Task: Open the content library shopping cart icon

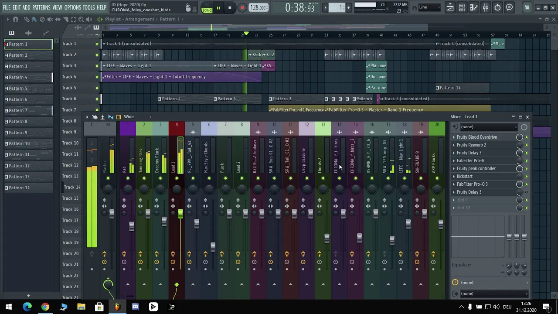Action: 527,7
